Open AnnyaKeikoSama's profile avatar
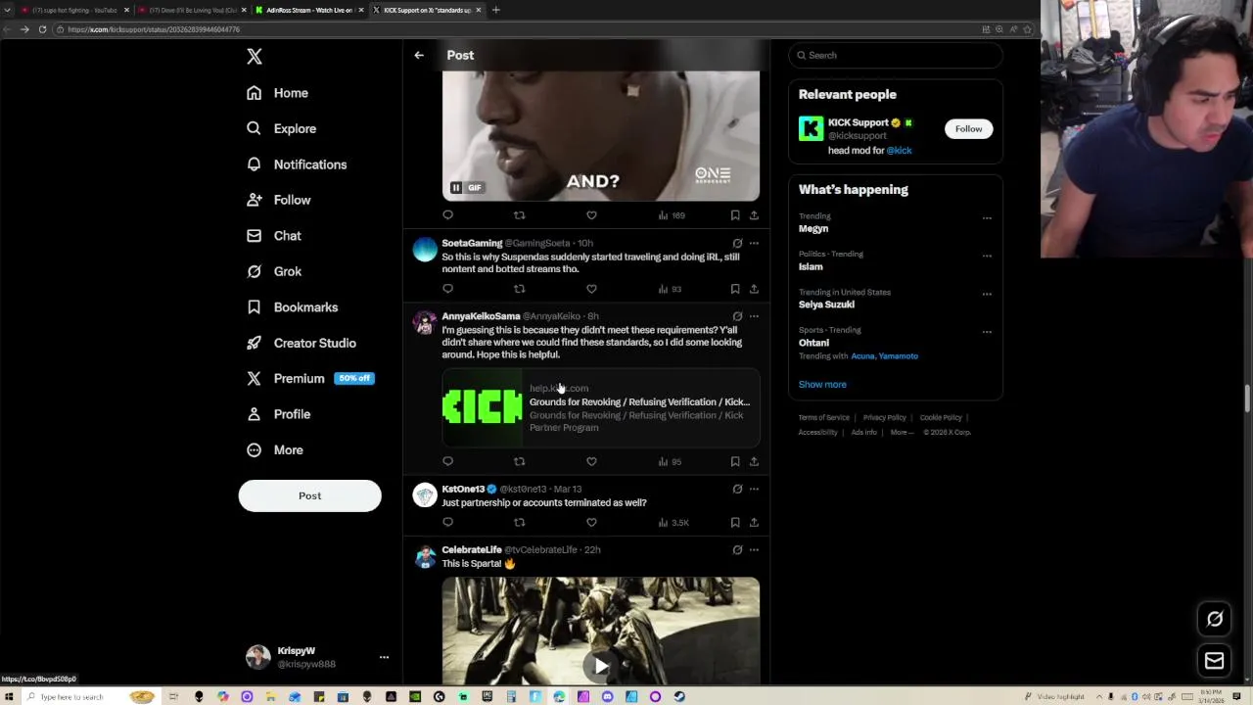 pos(425,324)
